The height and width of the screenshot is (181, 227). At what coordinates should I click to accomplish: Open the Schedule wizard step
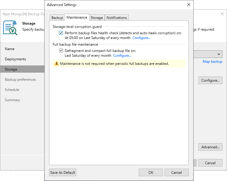point(12,90)
